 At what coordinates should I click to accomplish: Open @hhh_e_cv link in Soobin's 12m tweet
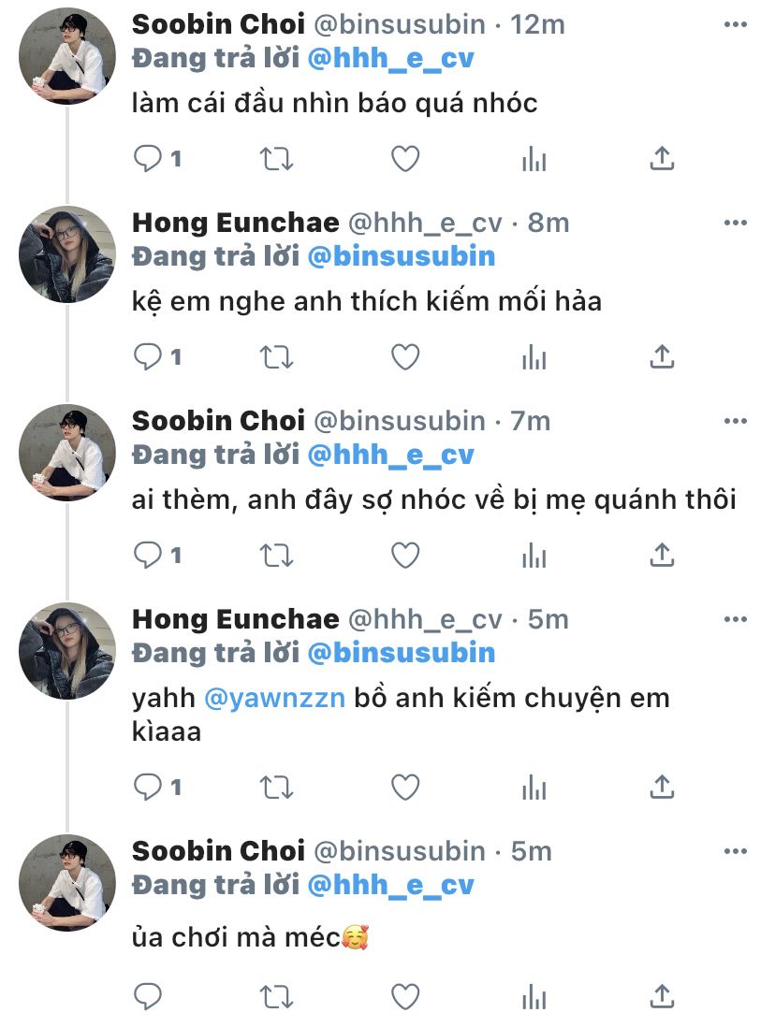tap(390, 58)
